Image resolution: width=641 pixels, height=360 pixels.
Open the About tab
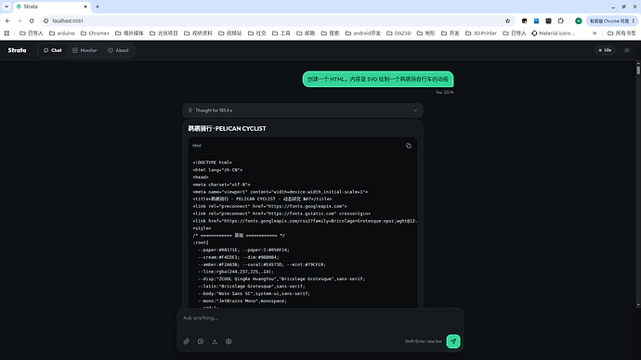(x=118, y=50)
